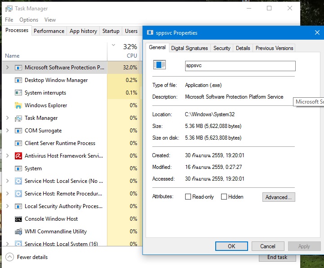Expand the Service Host: Local Service row
Image resolution: width=324 pixels, height=268 pixels.
pos(8,181)
